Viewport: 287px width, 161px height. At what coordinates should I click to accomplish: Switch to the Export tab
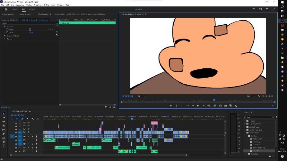point(32,9)
